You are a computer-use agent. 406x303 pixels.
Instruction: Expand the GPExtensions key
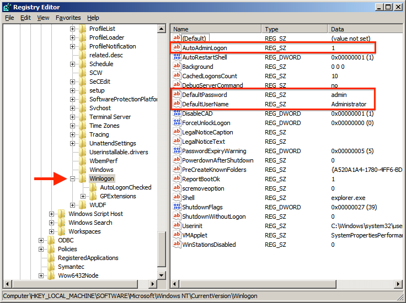83,196
